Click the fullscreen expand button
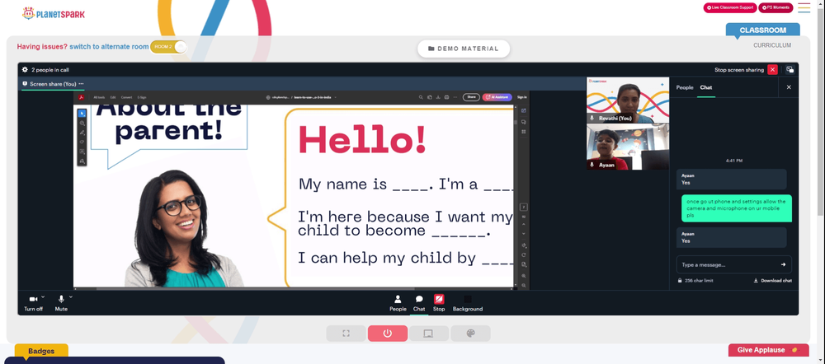This screenshot has width=825, height=364. coord(346,334)
